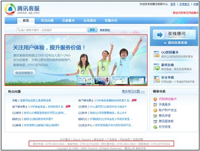
Task: Open the 识别网络骗术 link
Action: coord(168,99)
